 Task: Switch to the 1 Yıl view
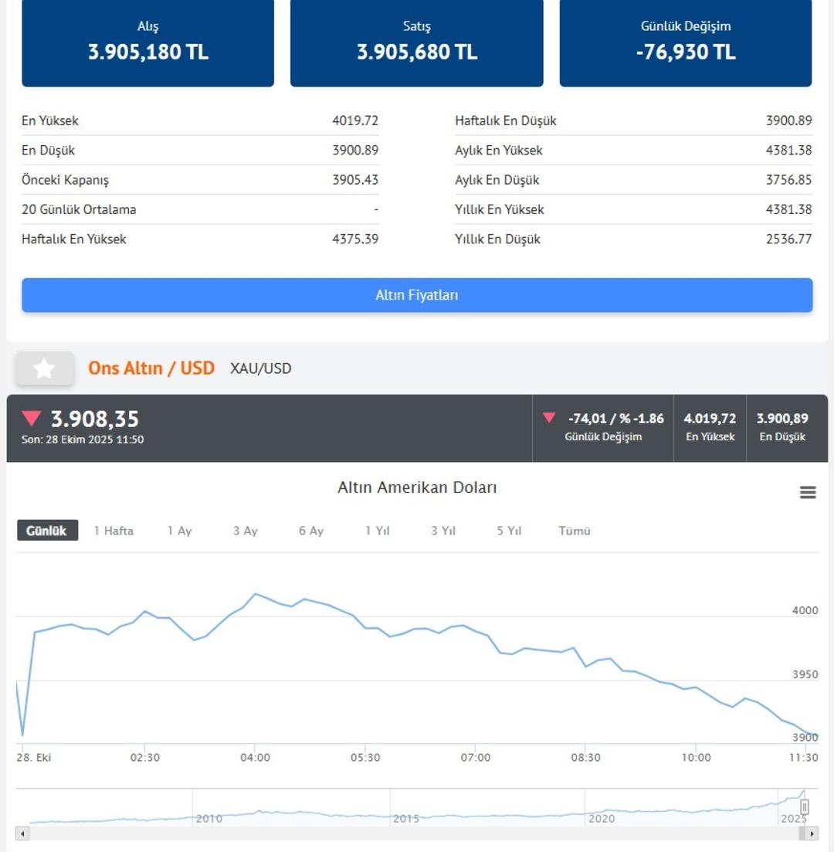[x=378, y=531]
